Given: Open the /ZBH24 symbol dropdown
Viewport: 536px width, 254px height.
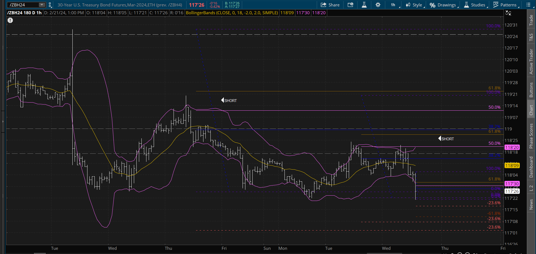Looking at the screenshot, I should pyautogui.click(x=41, y=4).
